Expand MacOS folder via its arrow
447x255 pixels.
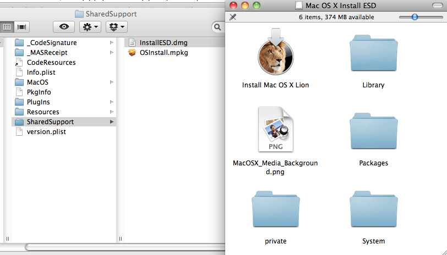click(111, 82)
